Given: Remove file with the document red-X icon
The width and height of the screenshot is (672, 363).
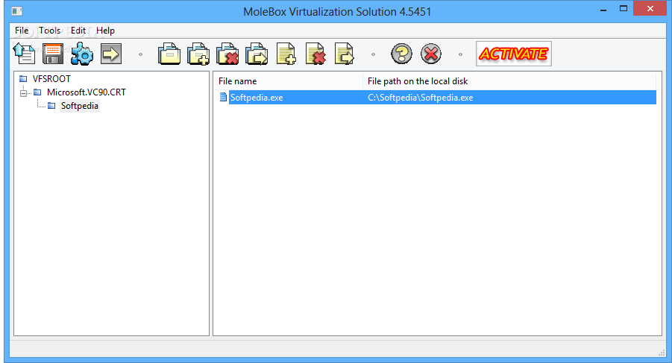Looking at the screenshot, I should click(x=315, y=54).
